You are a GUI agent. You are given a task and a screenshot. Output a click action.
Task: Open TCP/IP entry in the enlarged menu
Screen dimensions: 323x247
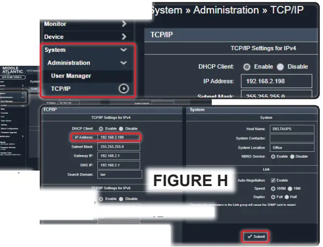click(x=61, y=89)
